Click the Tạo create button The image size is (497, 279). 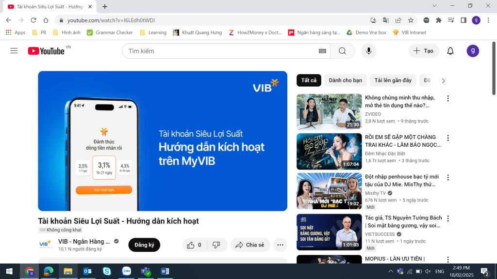(423, 51)
